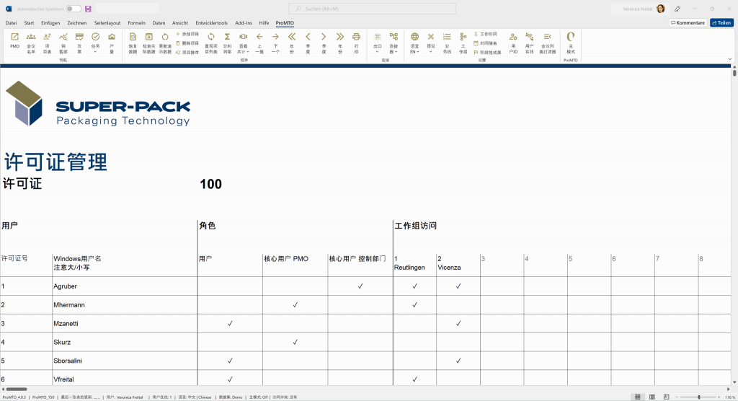Open the Kommentare comments button
Screen dimensions: 738x401
click(x=688, y=23)
